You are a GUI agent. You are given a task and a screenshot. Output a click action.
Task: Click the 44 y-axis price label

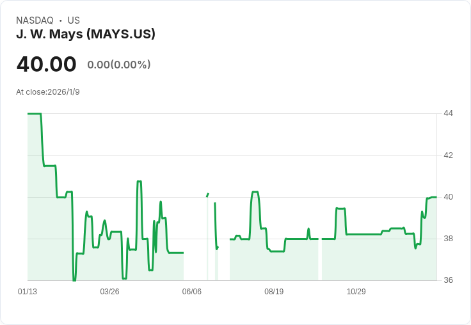click(448, 113)
